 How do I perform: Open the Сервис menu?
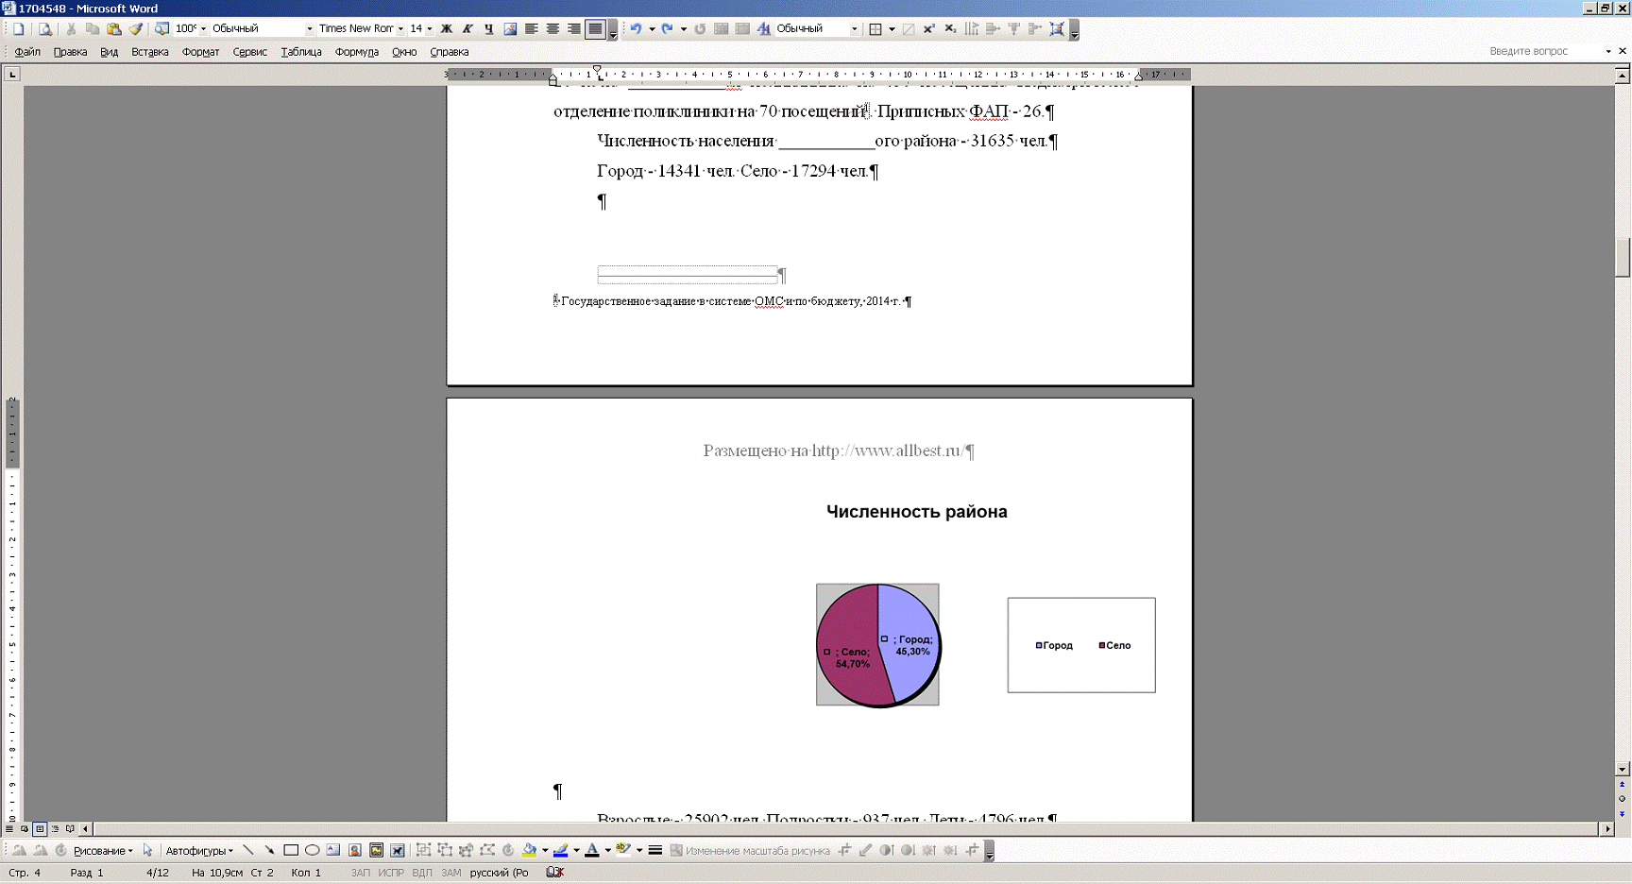[250, 52]
